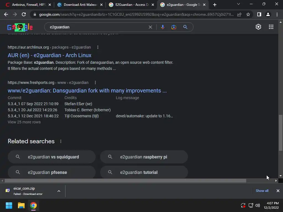Open the Windows Start menu
The width and height of the screenshot is (283, 212).
[9, 205]
